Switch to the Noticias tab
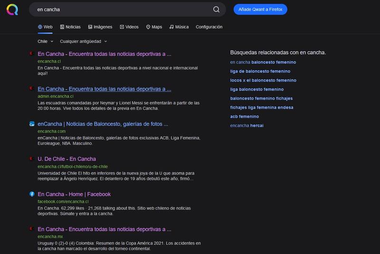This screenshot has height=254, width=380. [x=70, y=27]
